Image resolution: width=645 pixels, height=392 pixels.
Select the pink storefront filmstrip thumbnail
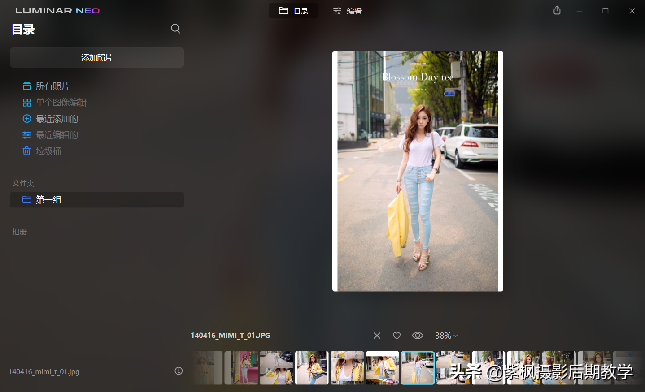click(241, 368)
